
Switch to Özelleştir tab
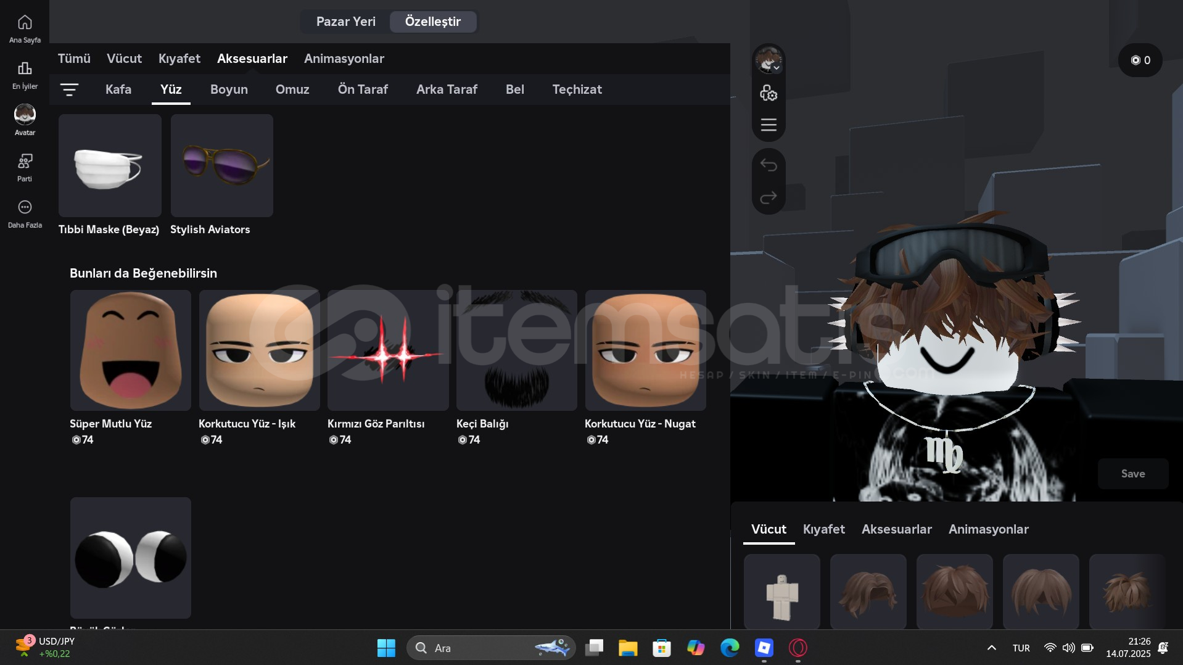tap(432, 22)
